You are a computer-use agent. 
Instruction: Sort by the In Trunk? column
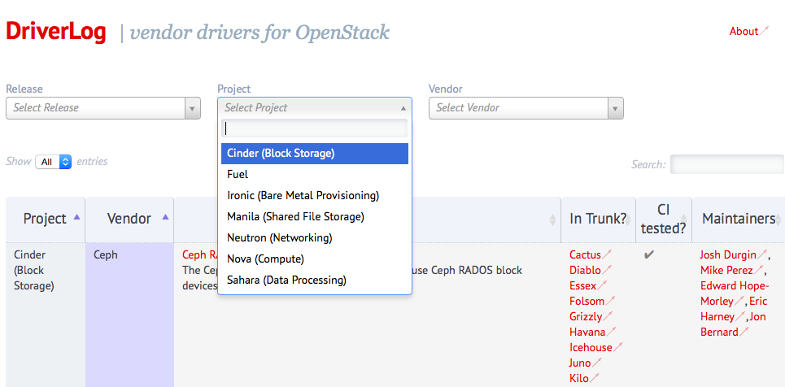(597, 219)
